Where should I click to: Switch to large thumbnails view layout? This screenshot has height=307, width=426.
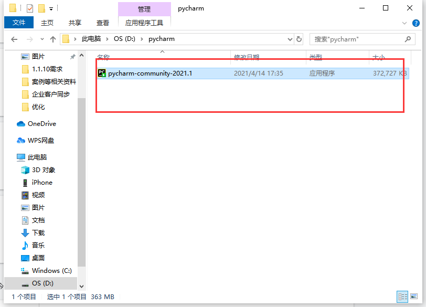coord(414,297)
